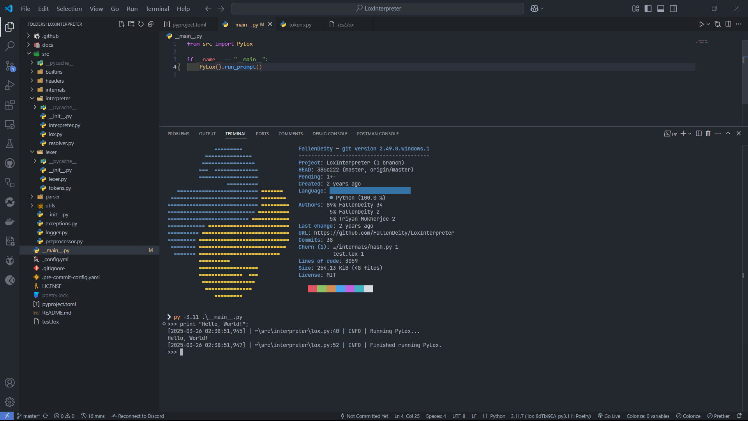
Task: Switch to the PROBLEMS panel tab
Action: click(x=178, y=134)
